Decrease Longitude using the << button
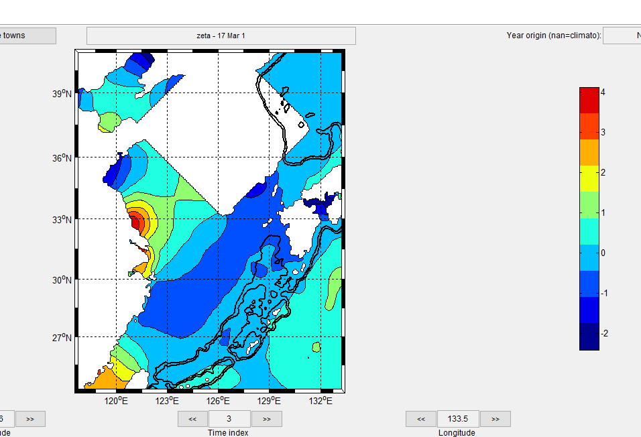The height and width of the screenshot is (437, 641). (x=421, y=419)
